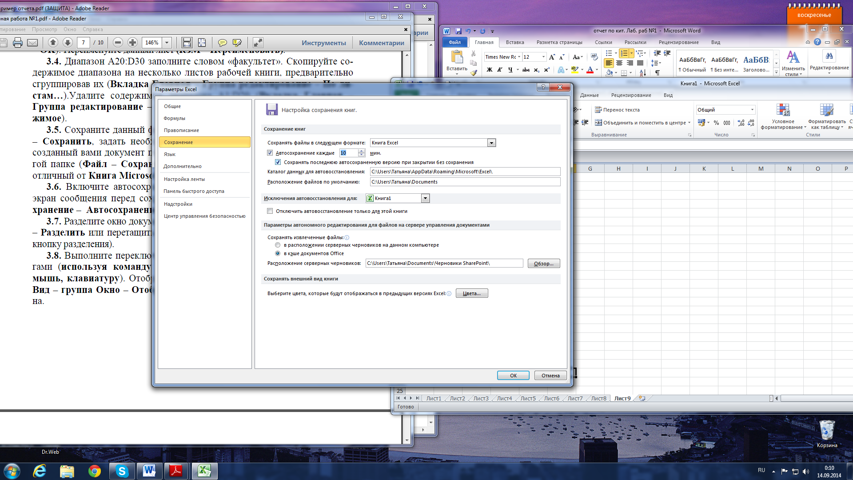Viewport: 853px width, 480px height.
Task: Toggle keep last autosaved version checkbox
Action: (x=278, y=162)
